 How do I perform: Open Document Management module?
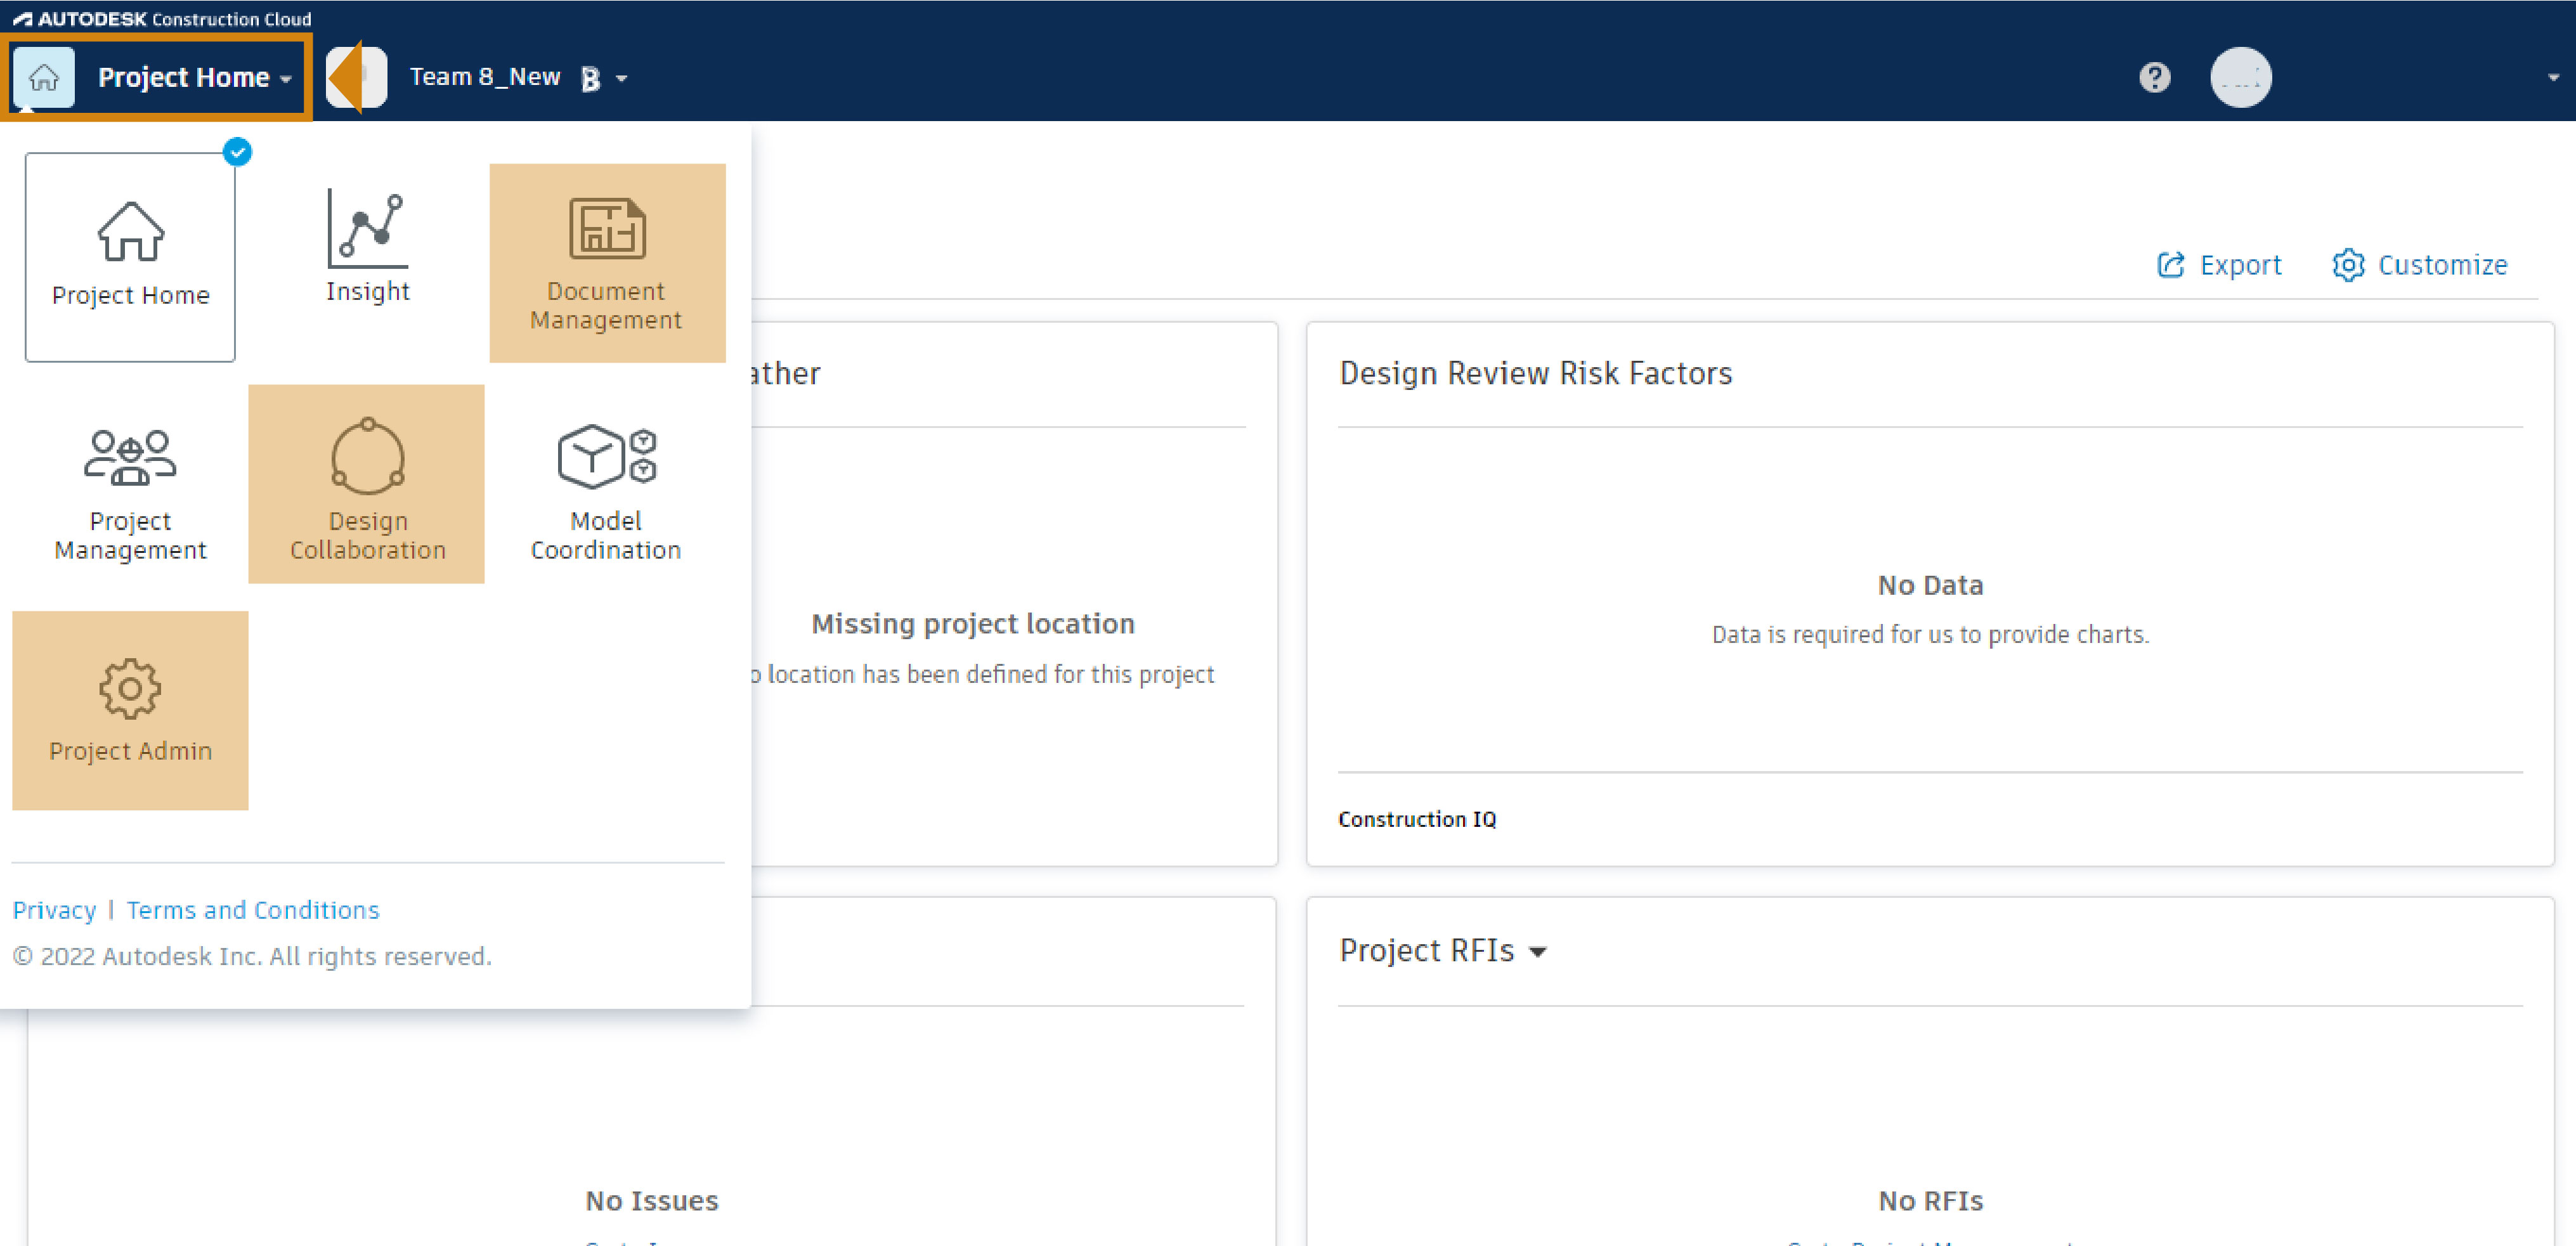click(x=606, y=262)
